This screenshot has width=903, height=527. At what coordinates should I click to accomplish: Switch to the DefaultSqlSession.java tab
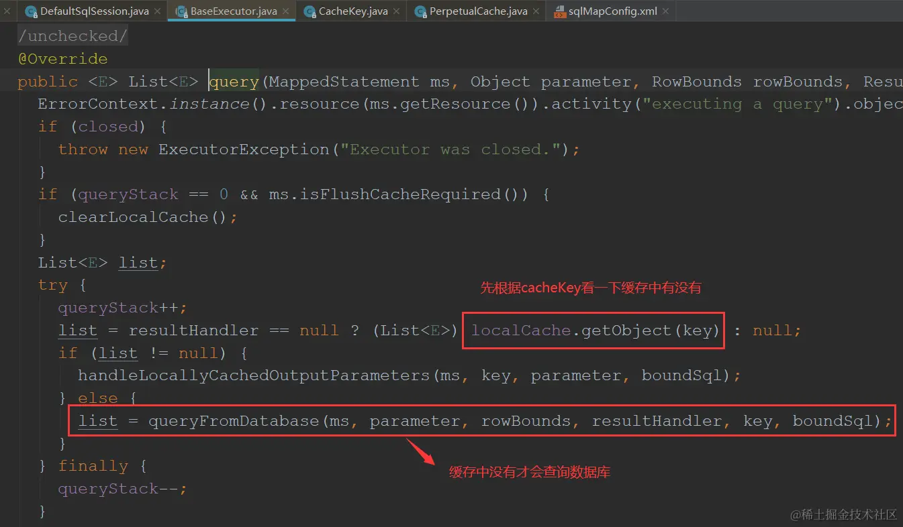pos(94,11)
